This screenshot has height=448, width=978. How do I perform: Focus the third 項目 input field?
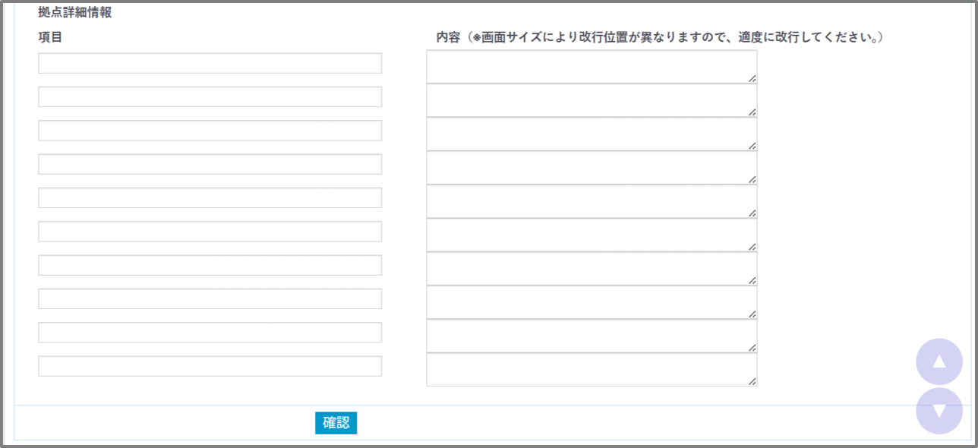pyautogui.click(x=210, y=131)
